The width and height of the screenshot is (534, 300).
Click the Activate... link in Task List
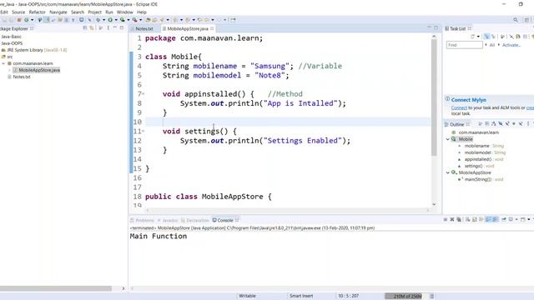click(x=511, y=45)
